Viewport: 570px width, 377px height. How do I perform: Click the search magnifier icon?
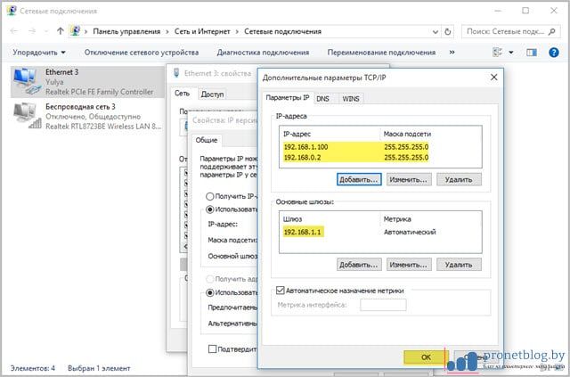552,32
